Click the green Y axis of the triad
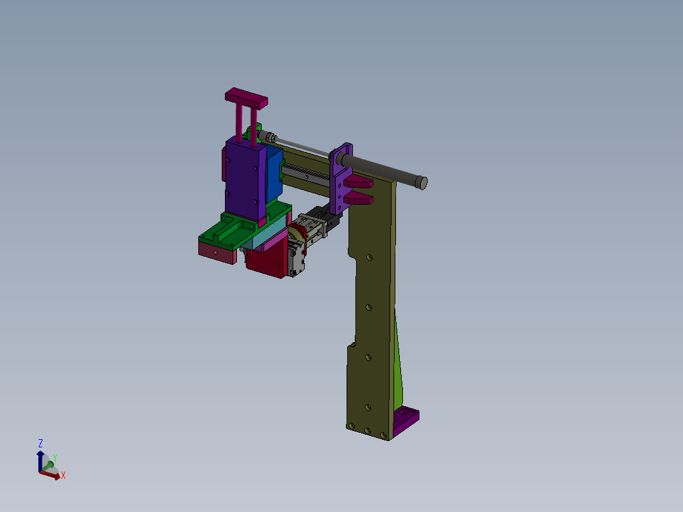Viewport: 683px width, 512px height. coord(48,465)
